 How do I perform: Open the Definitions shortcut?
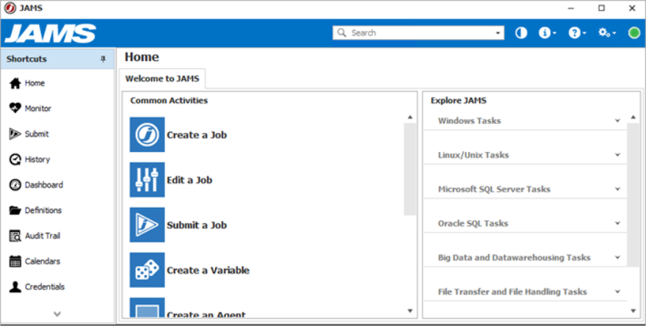click(35, 211)
